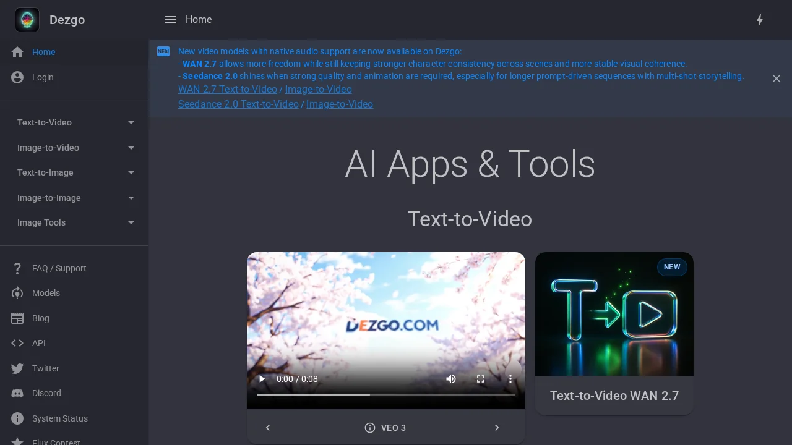Click the Dezgo logo icon
The height and width of the screenshot is (445, 792).
click(x=27, y=19)
